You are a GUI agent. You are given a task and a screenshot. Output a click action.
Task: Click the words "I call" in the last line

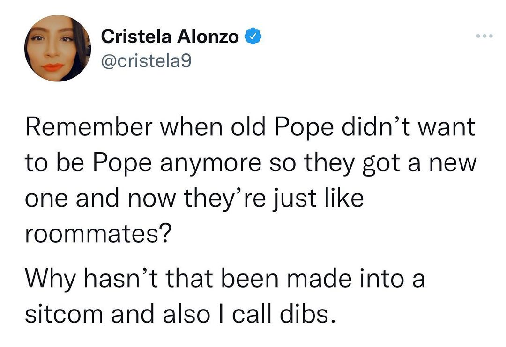pos(243,314)
